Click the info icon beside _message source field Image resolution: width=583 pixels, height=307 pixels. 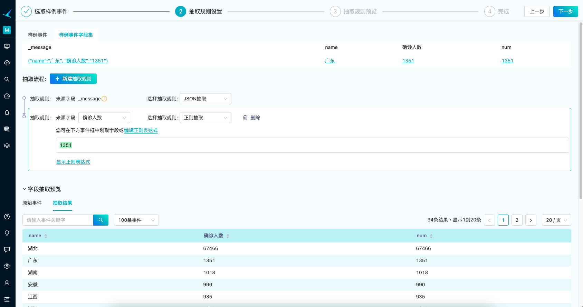pos(104,99)
